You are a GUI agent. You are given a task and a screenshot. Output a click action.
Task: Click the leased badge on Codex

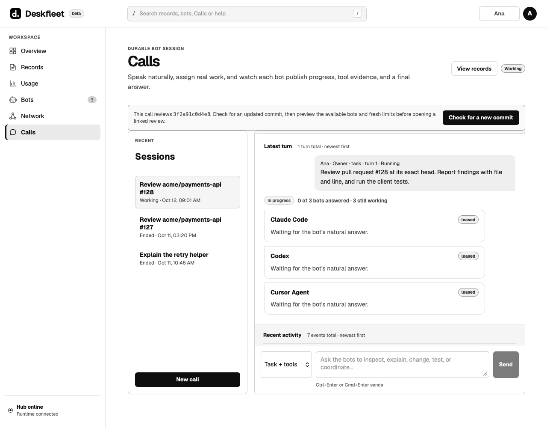[468, 256]
